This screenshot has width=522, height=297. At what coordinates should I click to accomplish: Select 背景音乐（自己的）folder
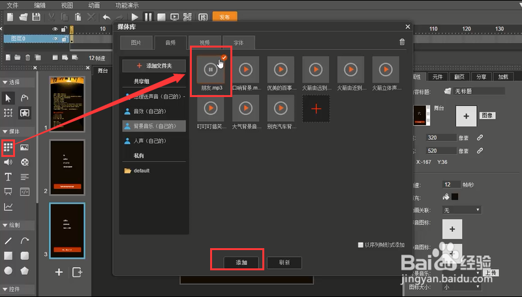click(x=154, y=126)
